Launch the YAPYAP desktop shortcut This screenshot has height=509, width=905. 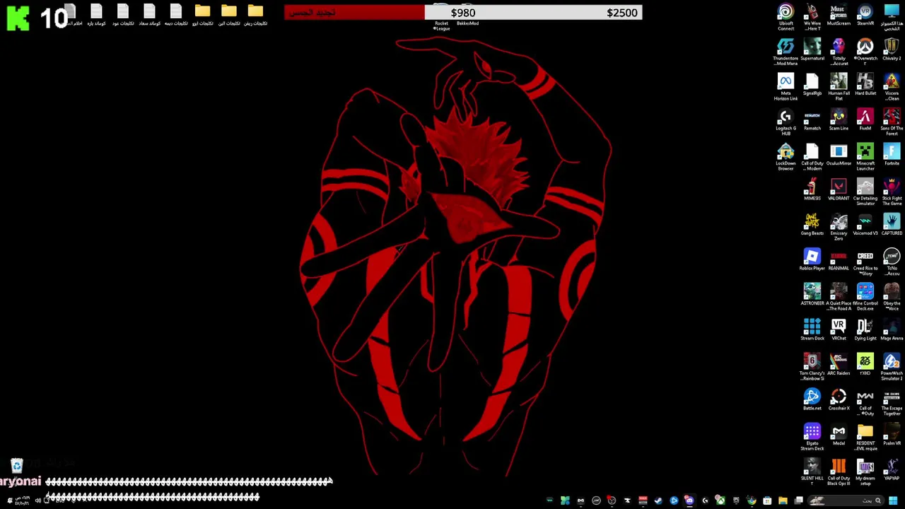point(892,470)
